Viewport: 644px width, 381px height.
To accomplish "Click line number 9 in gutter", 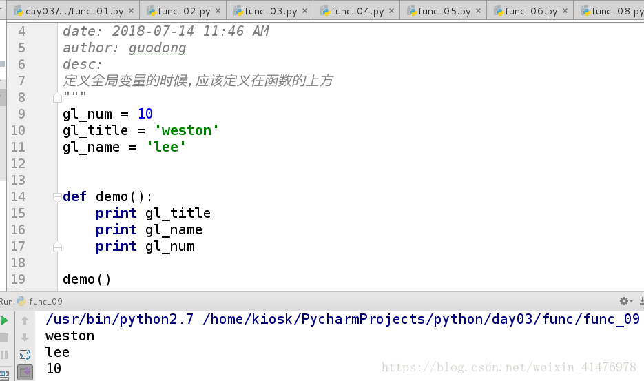I will [x=21, y=114].
